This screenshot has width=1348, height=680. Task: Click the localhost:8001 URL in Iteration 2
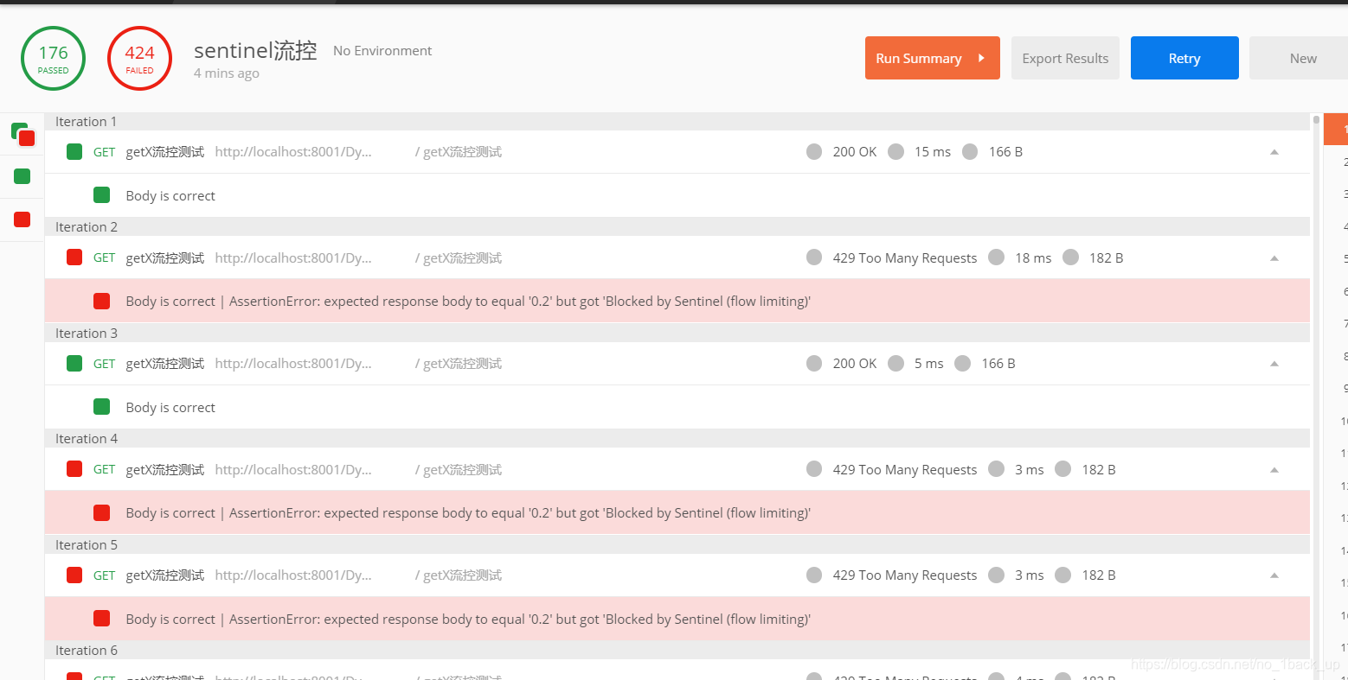(293, 257)
